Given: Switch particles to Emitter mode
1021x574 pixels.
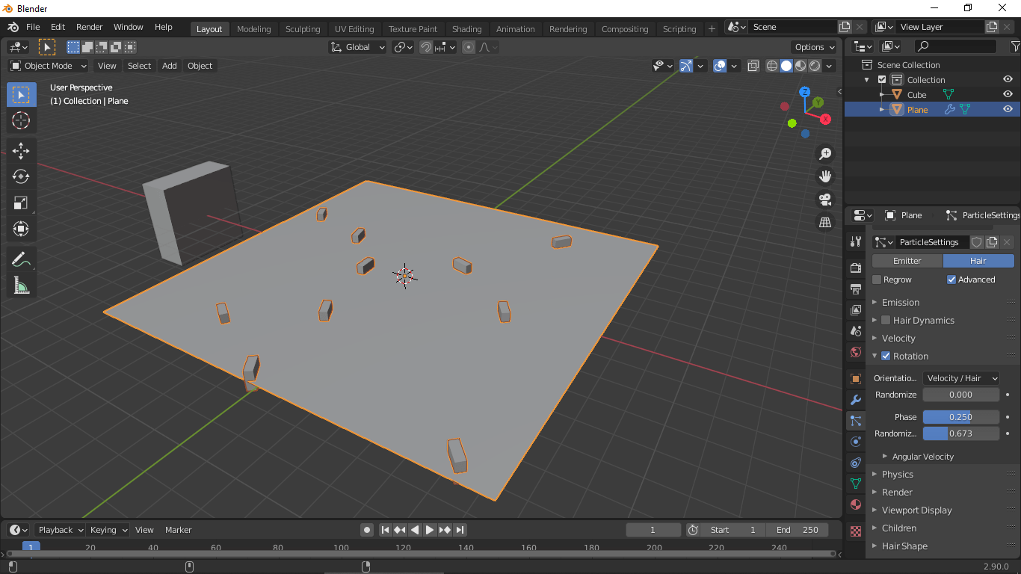Looking at the screenshot, I should 907,261.
